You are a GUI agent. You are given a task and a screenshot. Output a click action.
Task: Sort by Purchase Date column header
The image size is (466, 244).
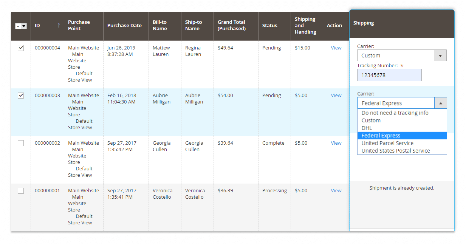[124, 26]
